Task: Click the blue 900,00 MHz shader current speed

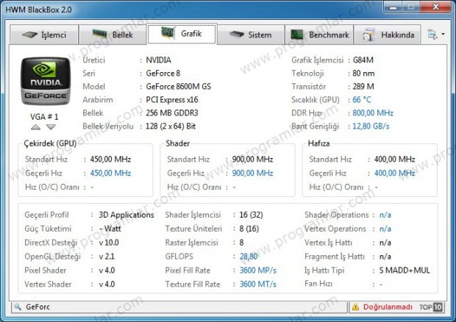Action: point(252,173)
